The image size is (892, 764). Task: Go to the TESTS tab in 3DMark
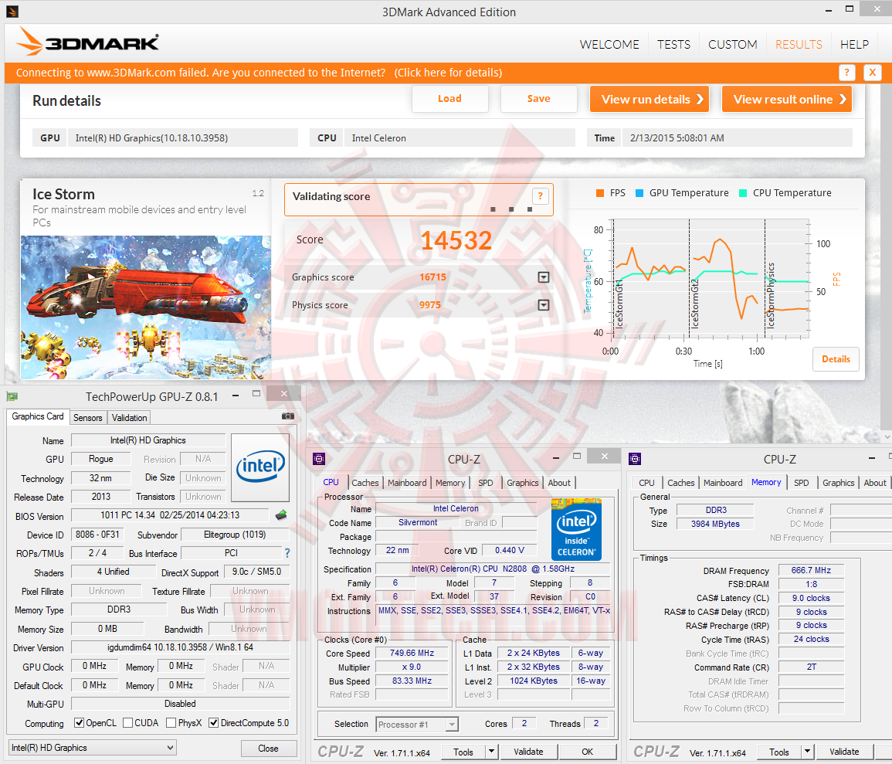[673, 44]
